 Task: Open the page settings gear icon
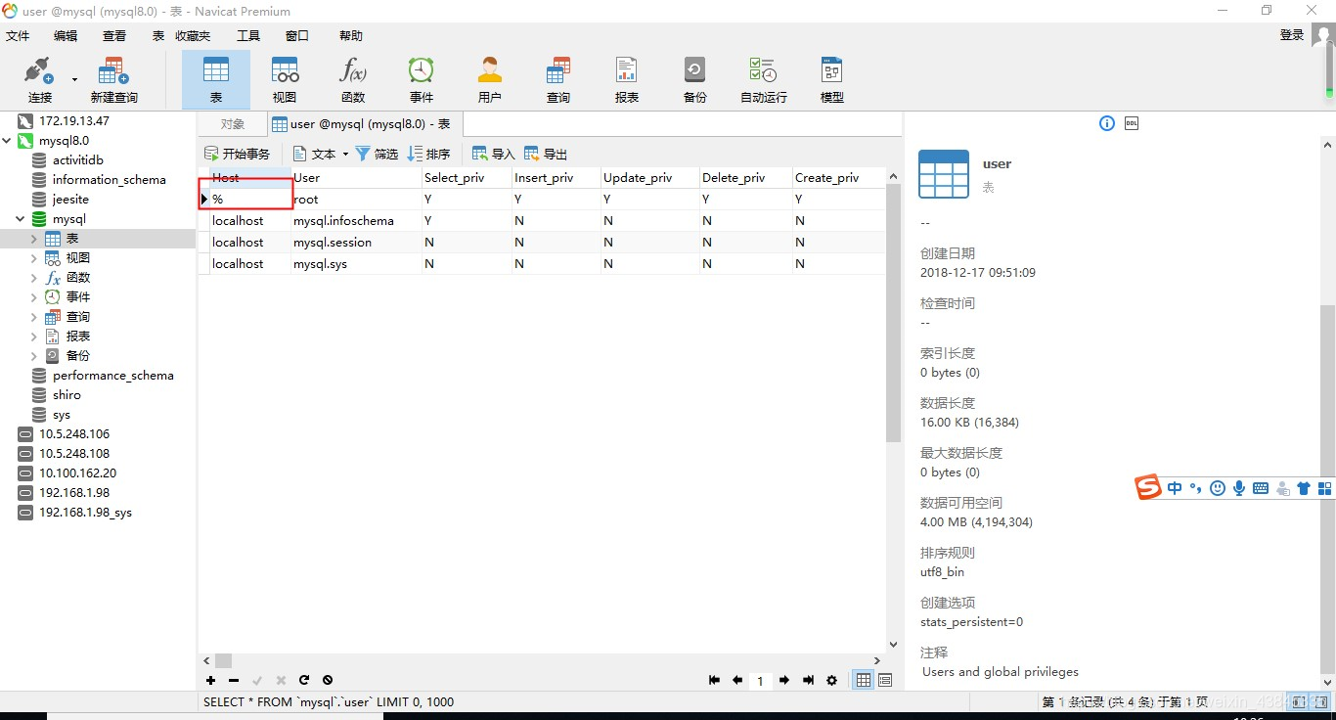pos(832,681)
